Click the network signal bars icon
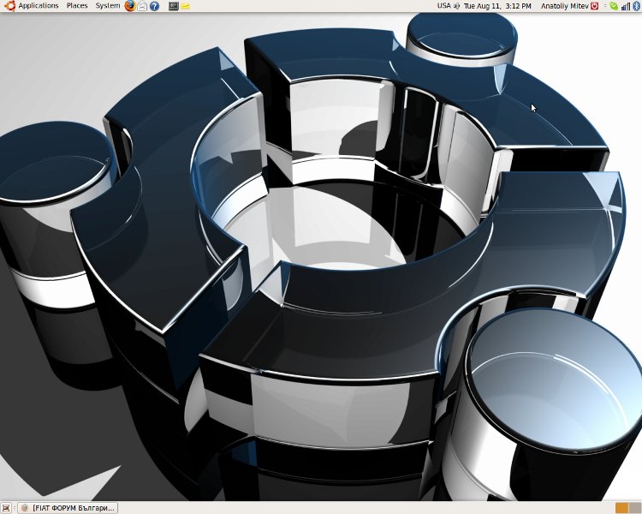Viewport: 642px width, 514px height. click(x=624, y=6)
